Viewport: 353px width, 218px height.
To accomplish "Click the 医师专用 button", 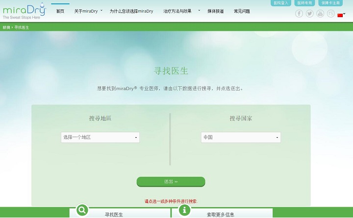I will 304,3.
